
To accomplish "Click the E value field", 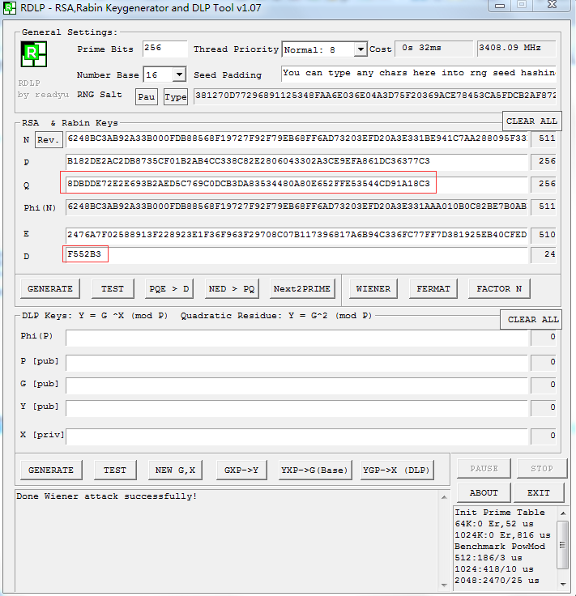I will (x=297, y=236).
